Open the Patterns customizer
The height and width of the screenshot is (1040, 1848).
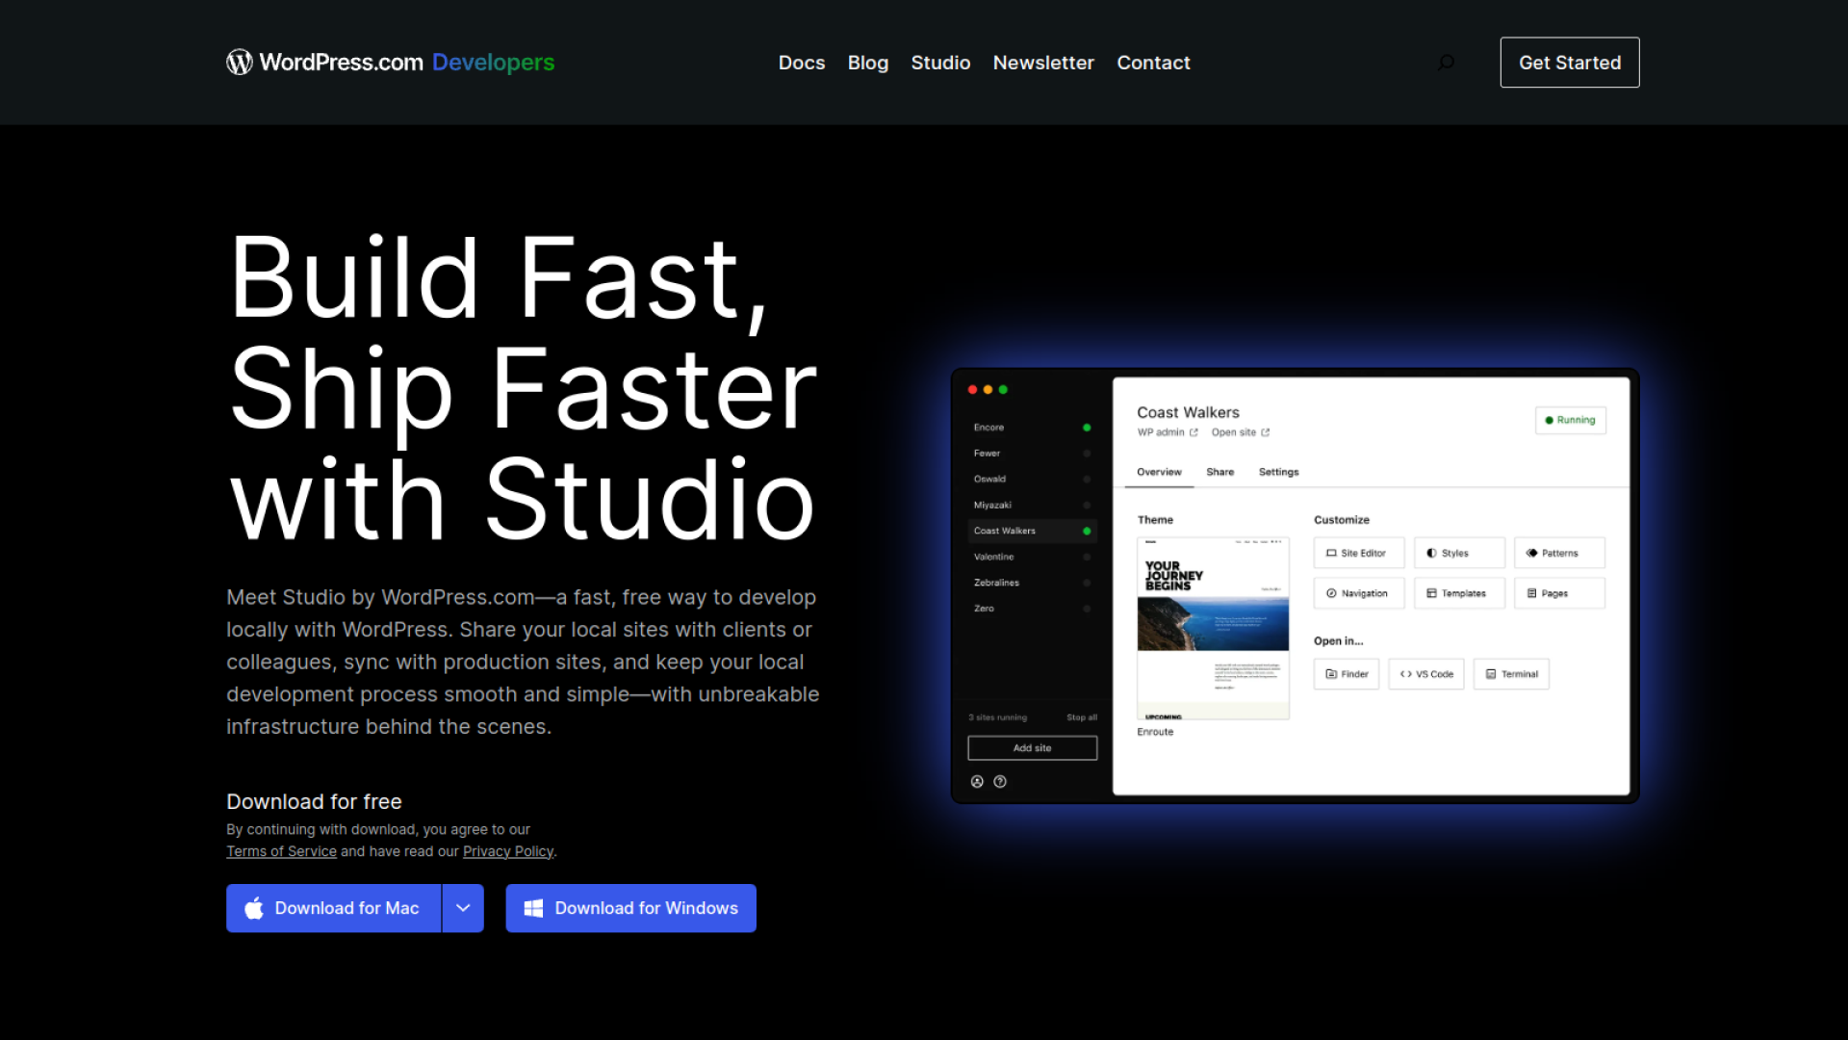point(1559,552)
